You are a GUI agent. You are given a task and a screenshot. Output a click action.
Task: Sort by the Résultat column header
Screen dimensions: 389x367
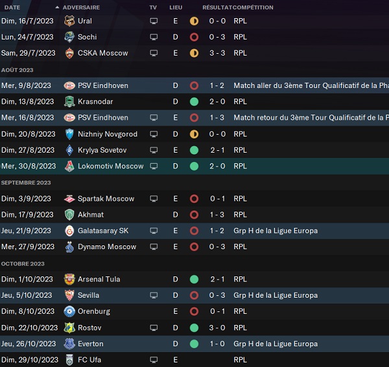coord(217,7)
